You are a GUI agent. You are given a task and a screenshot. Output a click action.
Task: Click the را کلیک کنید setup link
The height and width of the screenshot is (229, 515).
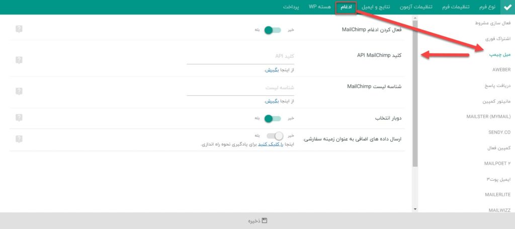(x=271, y=144)
